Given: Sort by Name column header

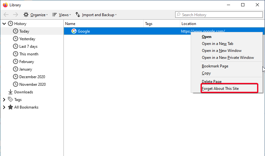Looking at the screenshot, I should click(x=104, y=24).
